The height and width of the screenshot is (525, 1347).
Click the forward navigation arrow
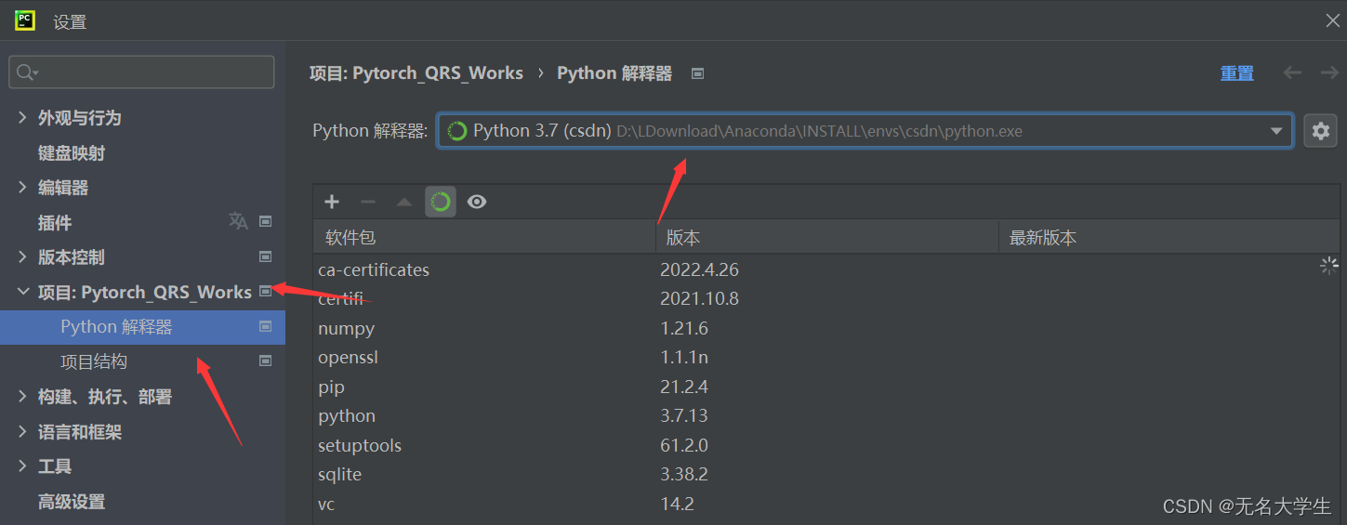pyautogui.click(x=1329, y=72)
